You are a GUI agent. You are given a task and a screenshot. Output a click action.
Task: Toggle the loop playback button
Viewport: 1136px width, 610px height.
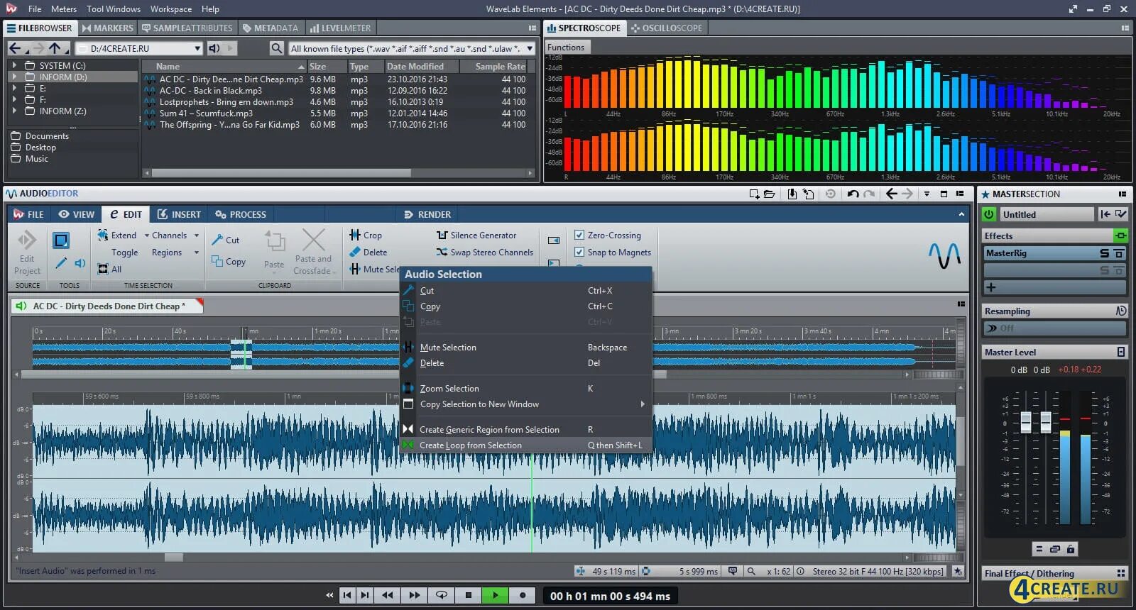tap(441, 595)
